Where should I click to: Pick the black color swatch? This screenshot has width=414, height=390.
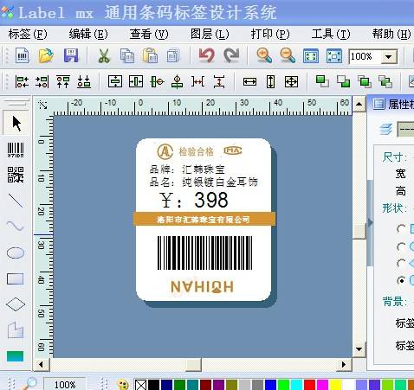153,385
